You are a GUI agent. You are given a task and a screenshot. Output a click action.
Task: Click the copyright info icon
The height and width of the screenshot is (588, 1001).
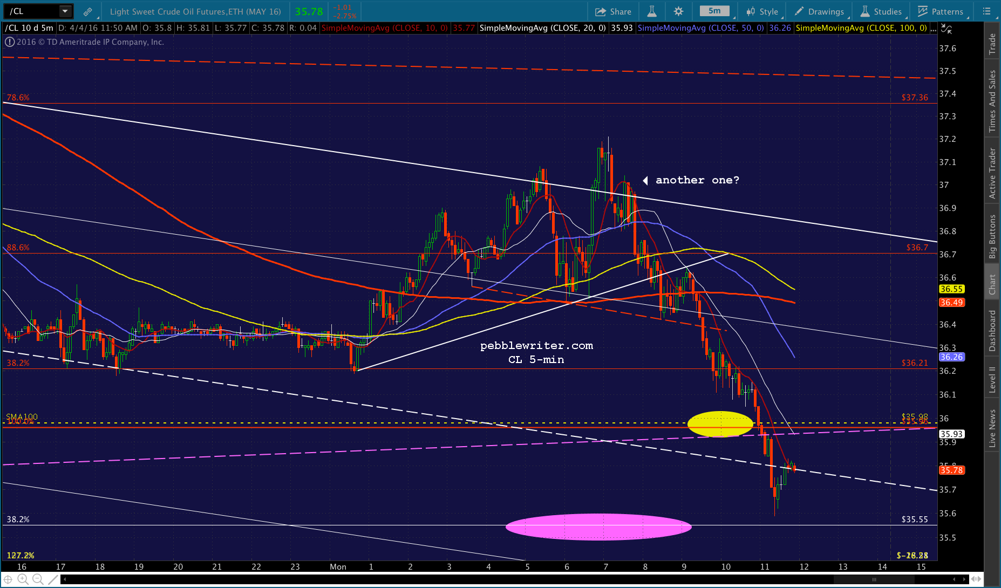click(9, 42)
